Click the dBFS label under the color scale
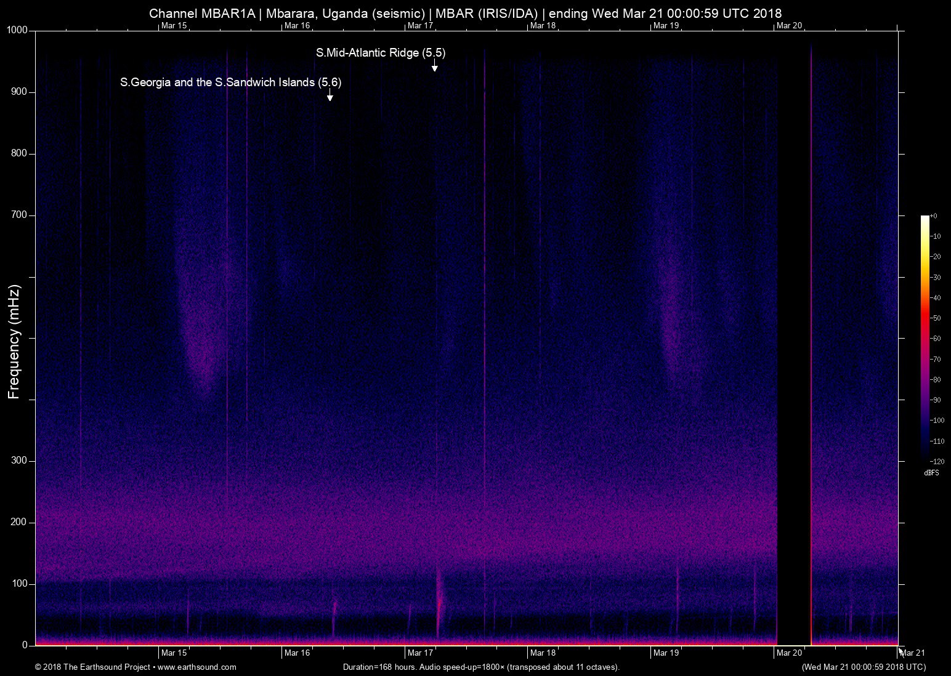 (x=931, y=473)
